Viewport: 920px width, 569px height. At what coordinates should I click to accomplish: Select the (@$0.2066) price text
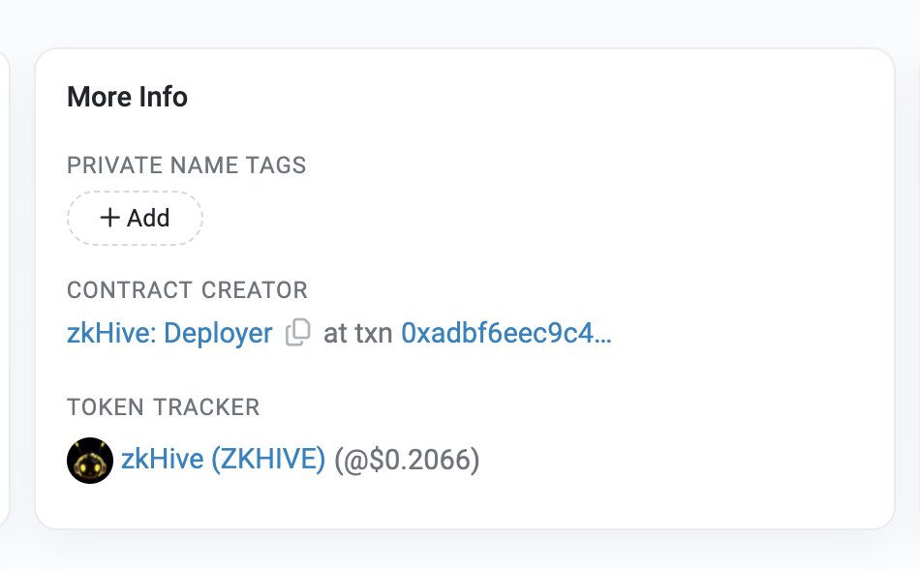[407, 460]
